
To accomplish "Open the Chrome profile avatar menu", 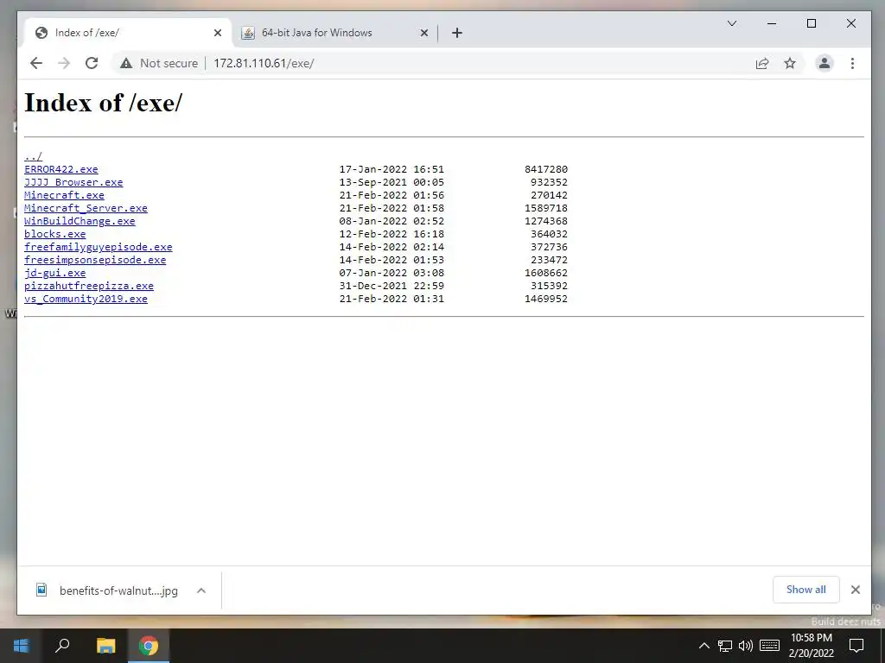I will (x=824, y=63).
